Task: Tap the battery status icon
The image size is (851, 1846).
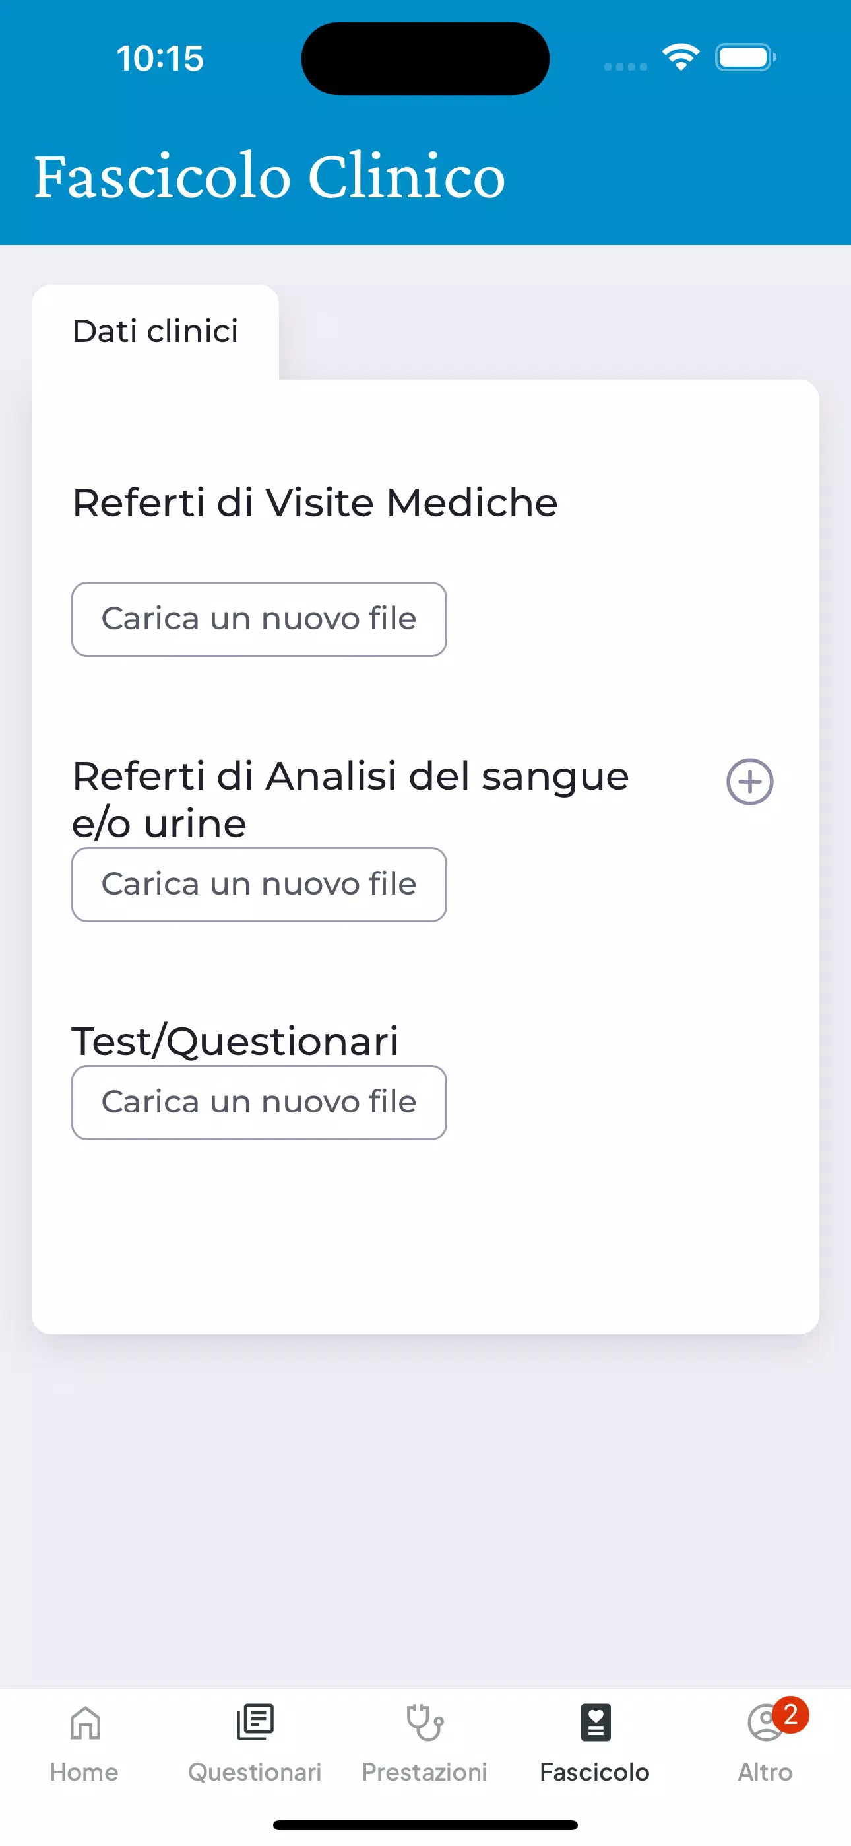Action: pyautogui.click(x=745, y=57)
